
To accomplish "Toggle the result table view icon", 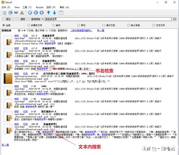I will 61,13.
